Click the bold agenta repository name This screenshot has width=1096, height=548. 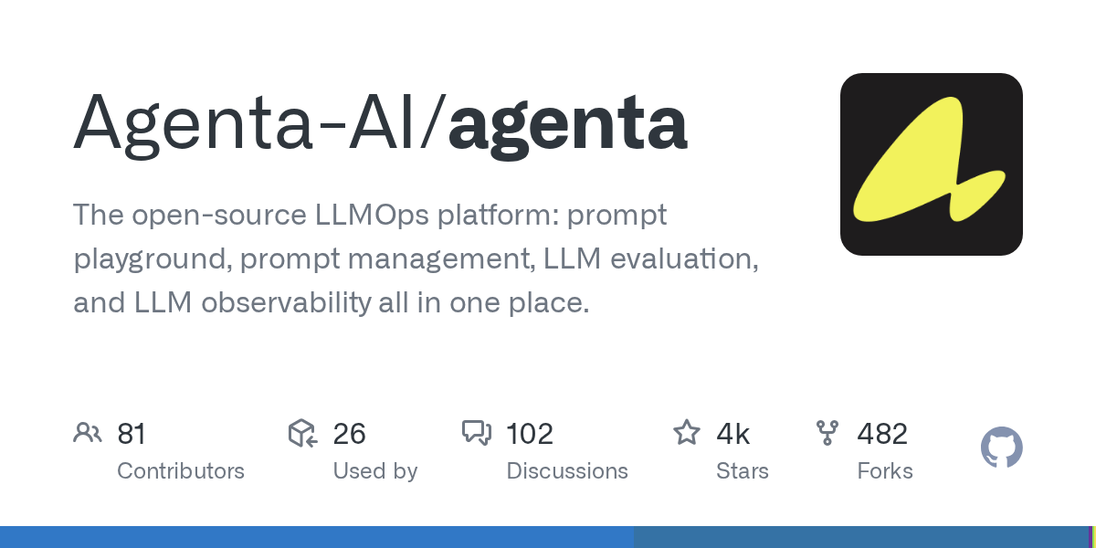click(567, 126)
